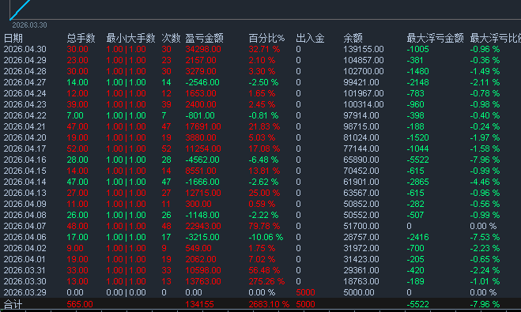Screen dimensions: 521x312
Task: Click total lots 565.00
Action: point(80,304)
